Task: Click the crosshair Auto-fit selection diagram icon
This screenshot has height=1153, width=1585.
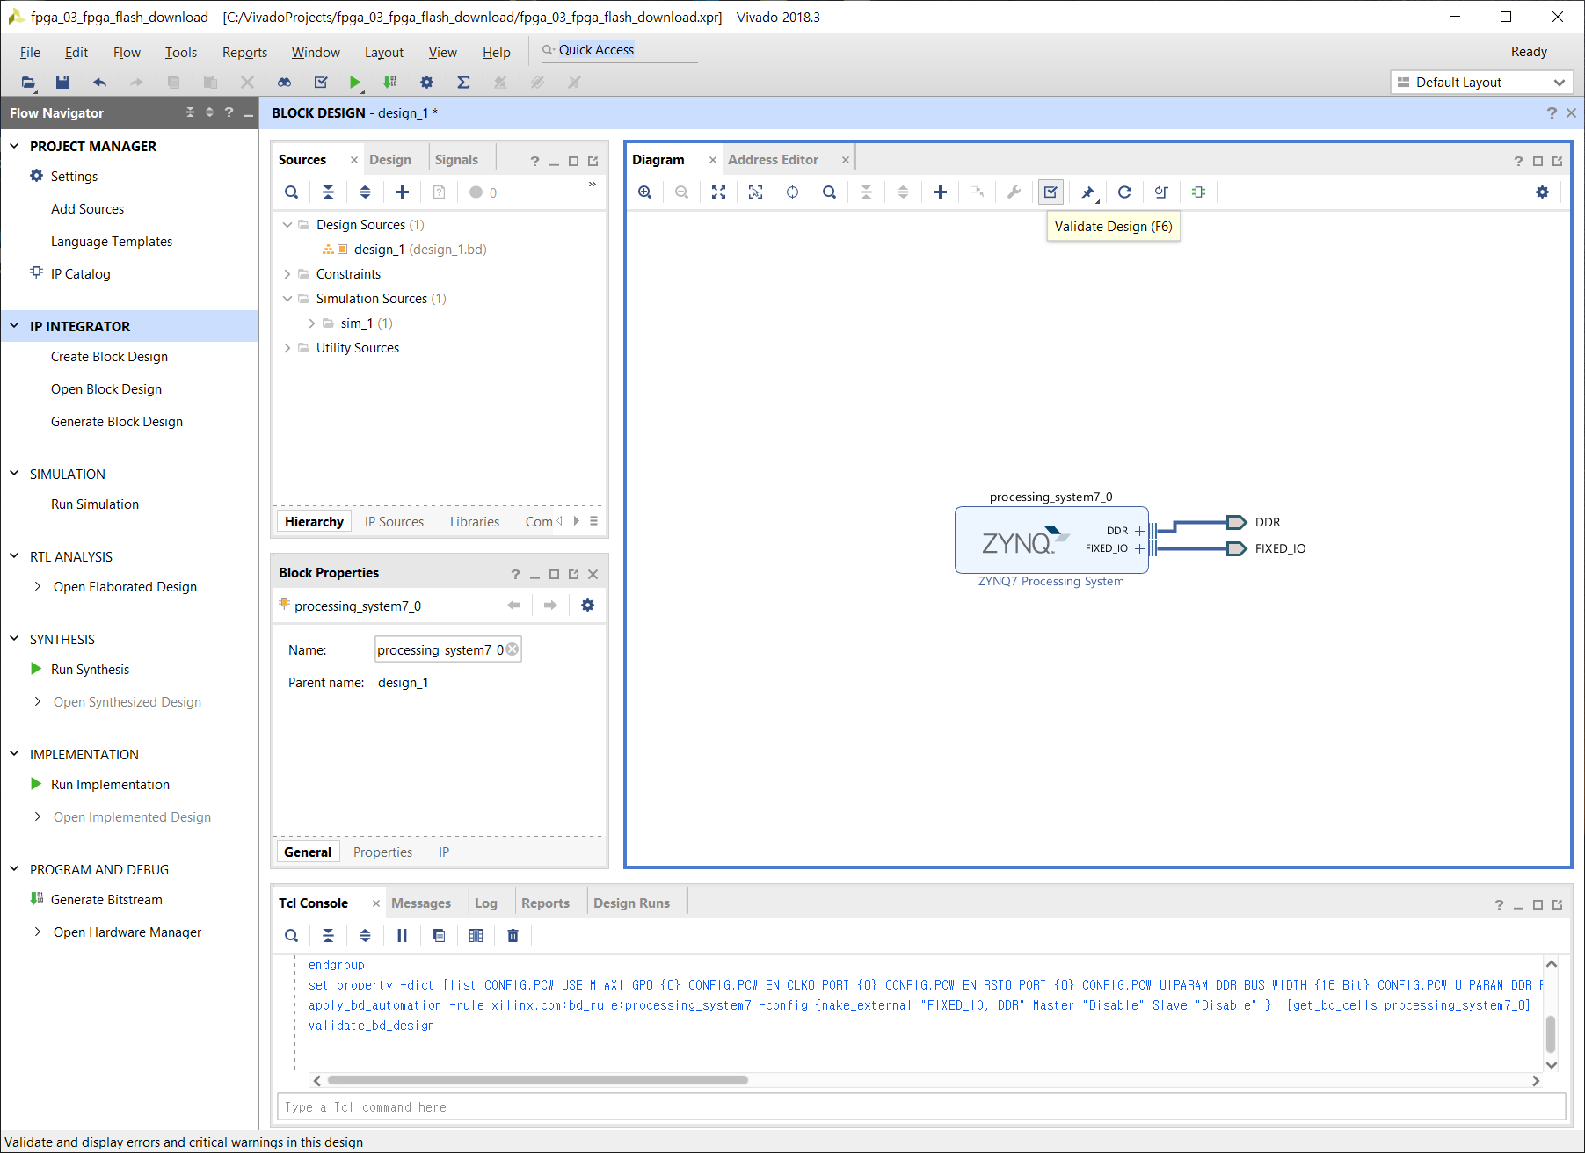Action: (792, 192)
